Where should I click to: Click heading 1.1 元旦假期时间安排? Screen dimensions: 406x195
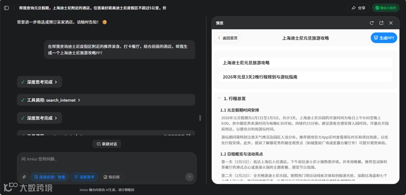click(239, 110)
